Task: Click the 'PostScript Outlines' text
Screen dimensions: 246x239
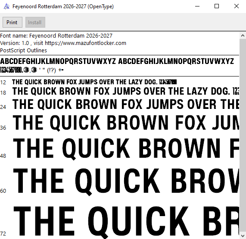Action: pos(23,50)
